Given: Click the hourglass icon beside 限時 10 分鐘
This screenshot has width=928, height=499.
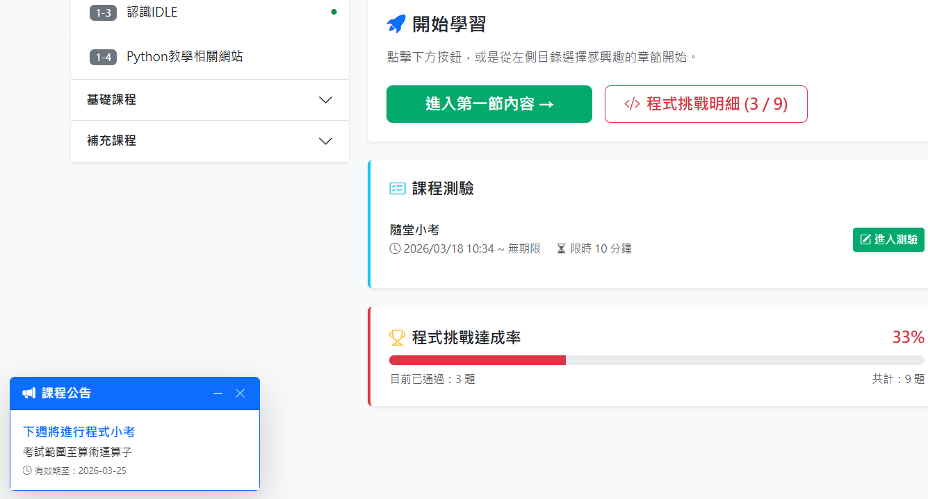Looking at the screenshot, I should [x=561, y=248].
